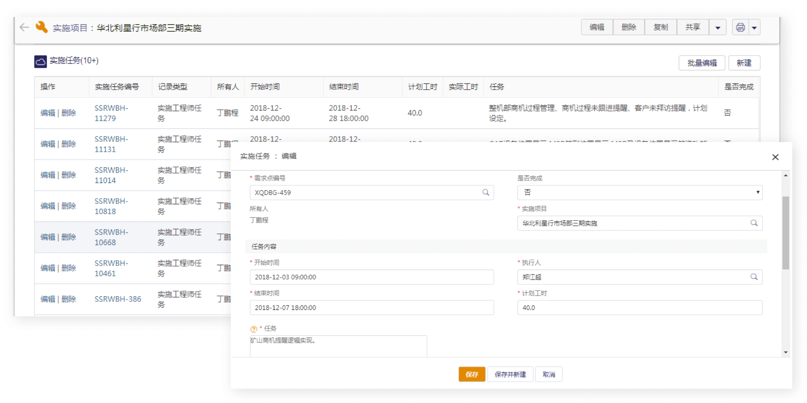Click the 共享 button in header
Screen dimensions: 807x403
coord(693,27)
